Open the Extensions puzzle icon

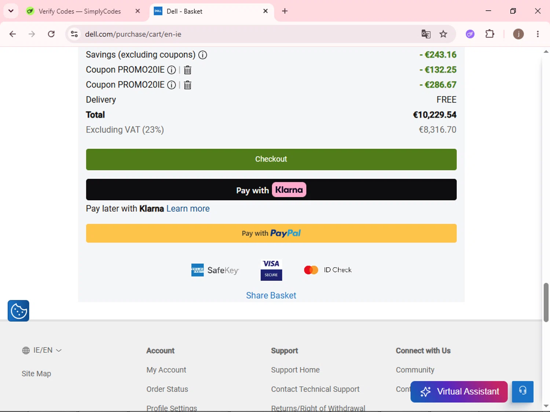coord(490,34)
